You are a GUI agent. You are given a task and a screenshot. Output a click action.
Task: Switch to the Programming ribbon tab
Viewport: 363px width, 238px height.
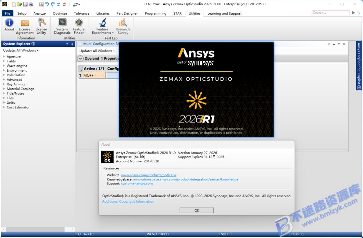click(155, 13)
